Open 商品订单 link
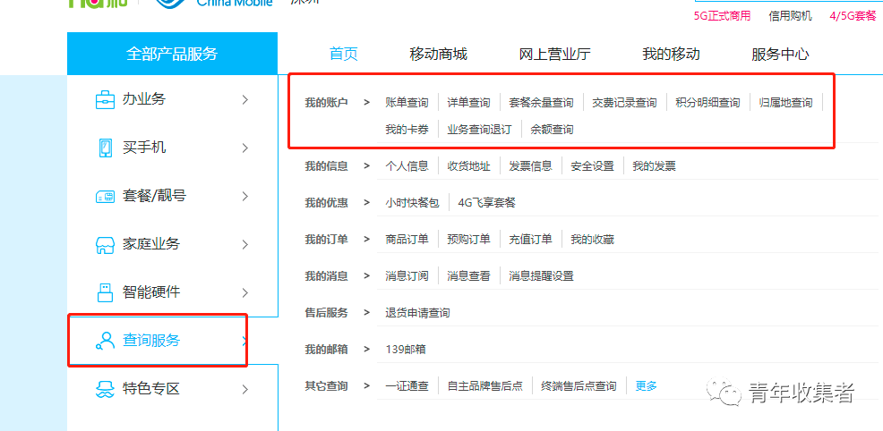Image resolution: width=883 pixels, height=431 pixels. [x=407, y=240]
